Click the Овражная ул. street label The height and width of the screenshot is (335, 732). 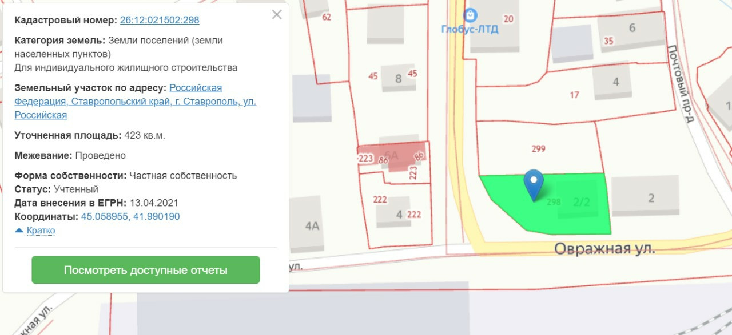coord(605,249)
